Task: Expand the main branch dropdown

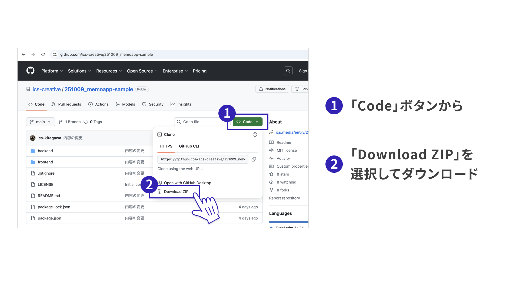Action: (41, 122)
